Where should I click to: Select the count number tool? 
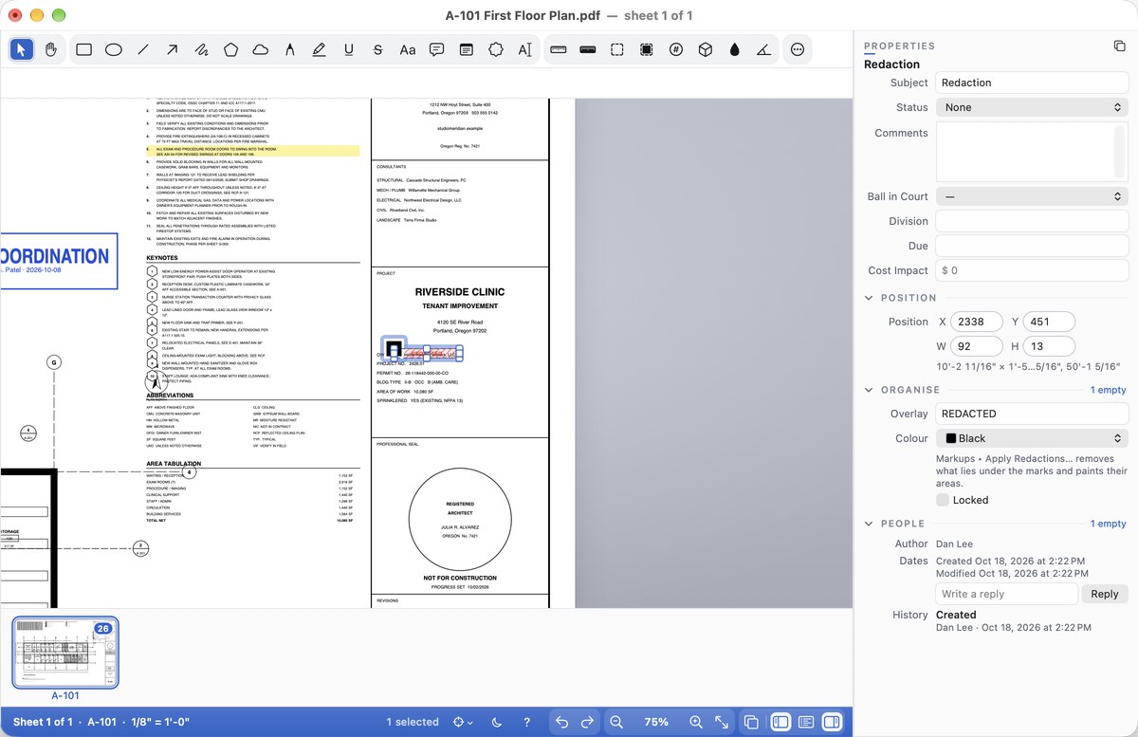(676, 49)
